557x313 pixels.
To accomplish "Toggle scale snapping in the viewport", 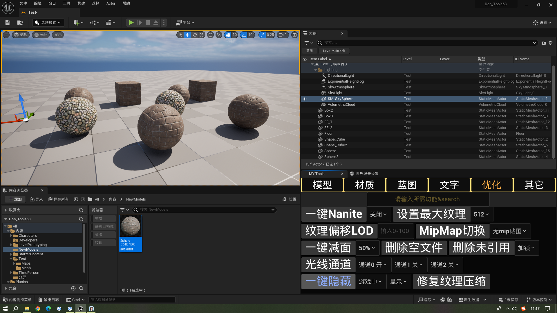I will coord(262,35).
